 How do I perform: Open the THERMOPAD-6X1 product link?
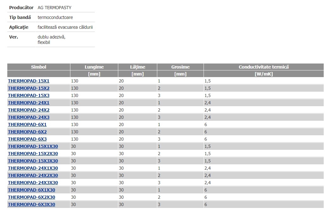tap(27, 124)
